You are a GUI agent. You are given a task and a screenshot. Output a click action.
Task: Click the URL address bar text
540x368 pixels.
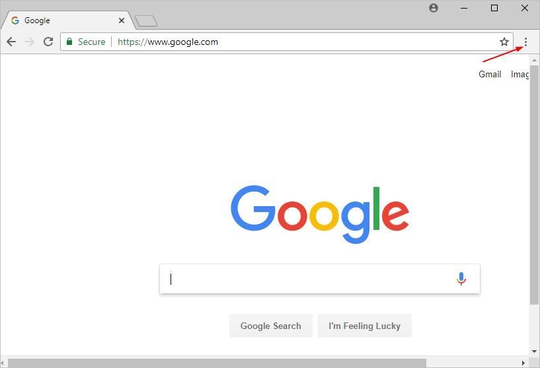(x=168, y=42)
